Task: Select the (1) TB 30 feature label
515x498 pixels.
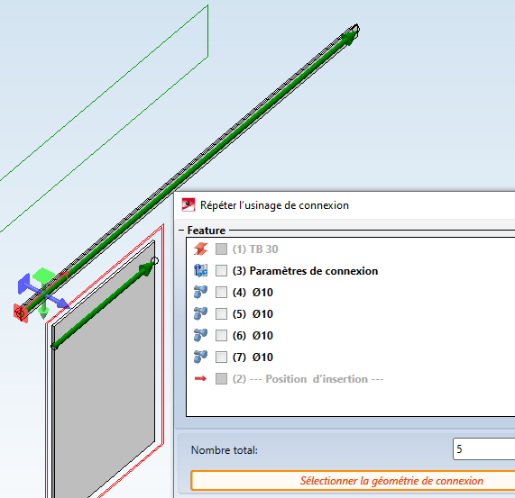Action: tap(255, 249)
